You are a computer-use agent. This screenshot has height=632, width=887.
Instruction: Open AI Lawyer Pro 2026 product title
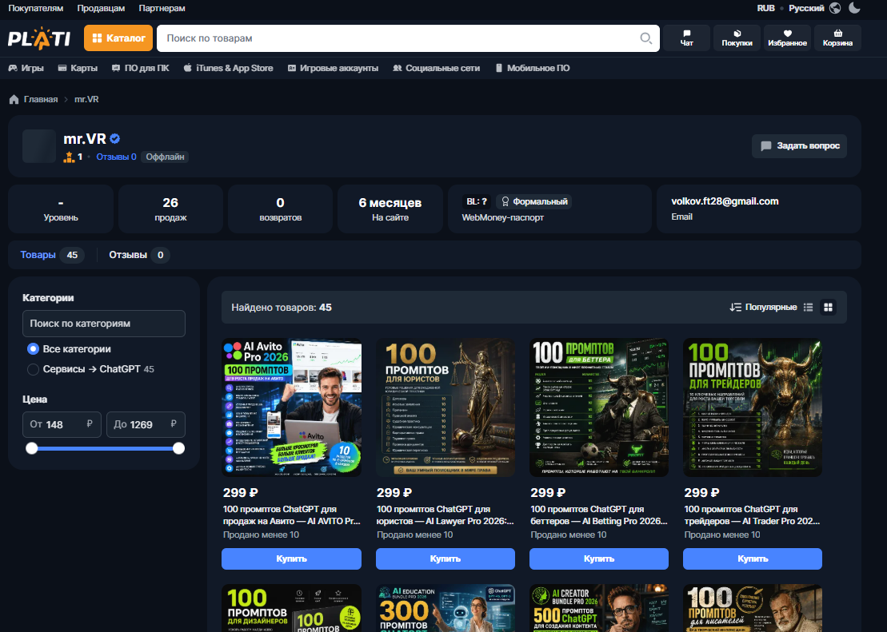[445, 515]
